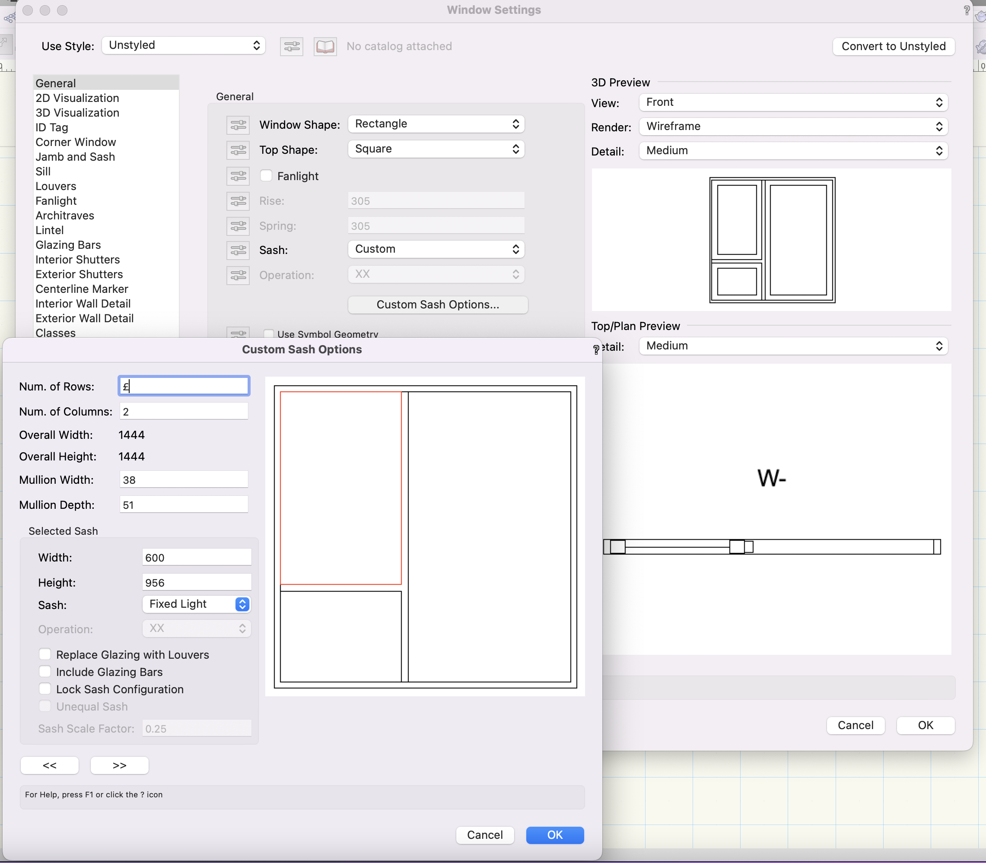Click the settings icon next to Sash row
Viewport: 986px width, 863px height.
point(238,251)
